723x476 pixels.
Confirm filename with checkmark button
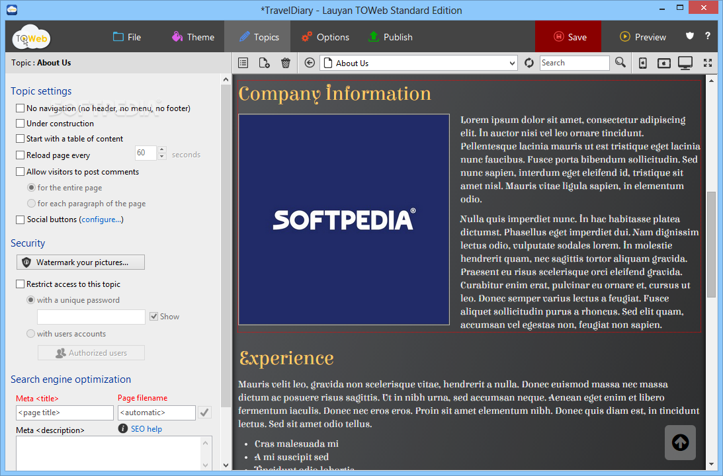coord(204,413)
